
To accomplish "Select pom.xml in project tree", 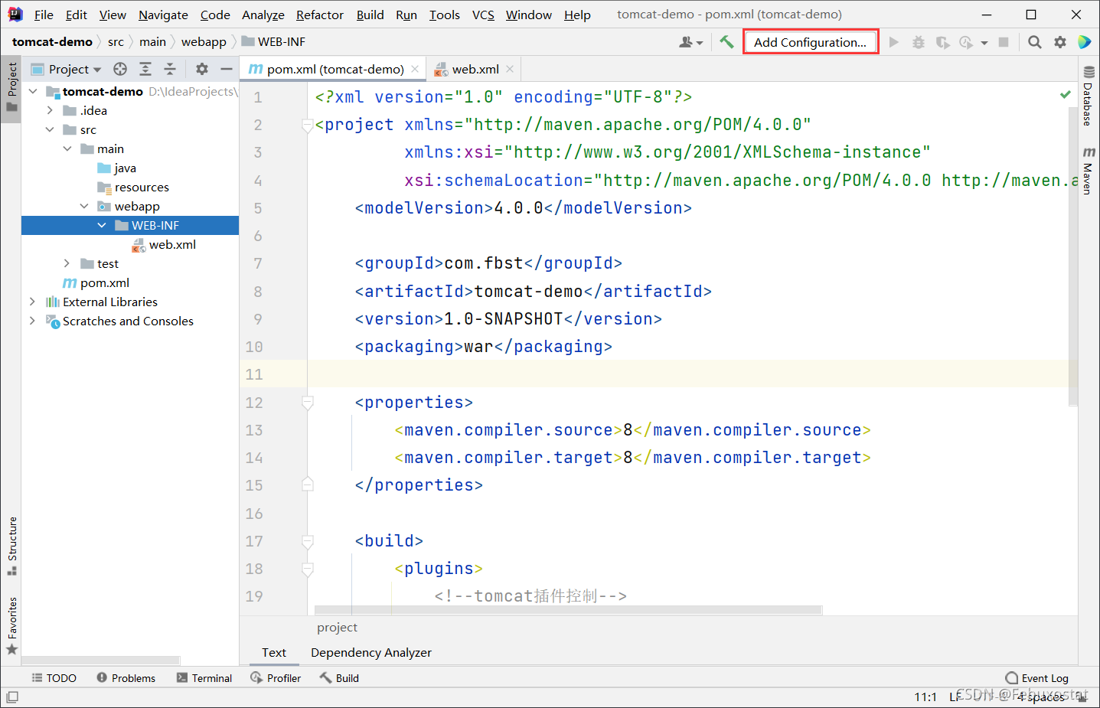I will point(105,282).
